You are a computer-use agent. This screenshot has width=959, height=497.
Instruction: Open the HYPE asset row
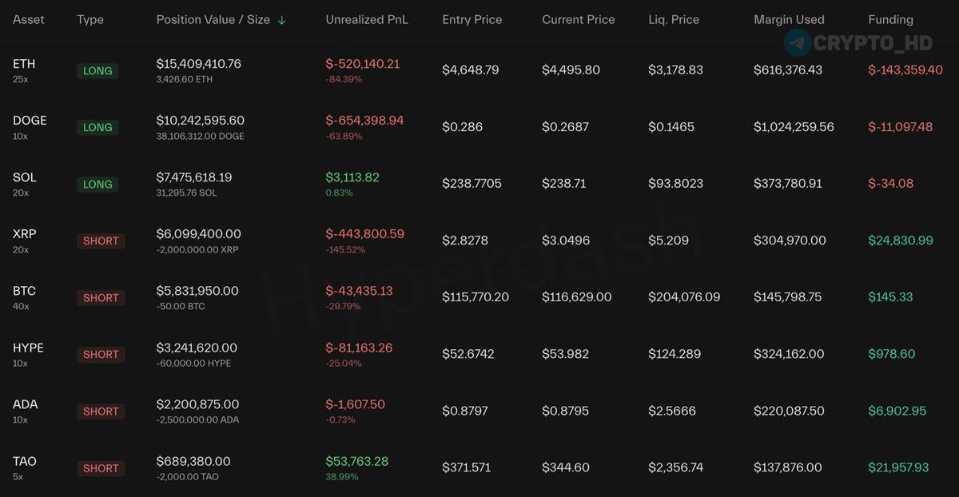479,354
